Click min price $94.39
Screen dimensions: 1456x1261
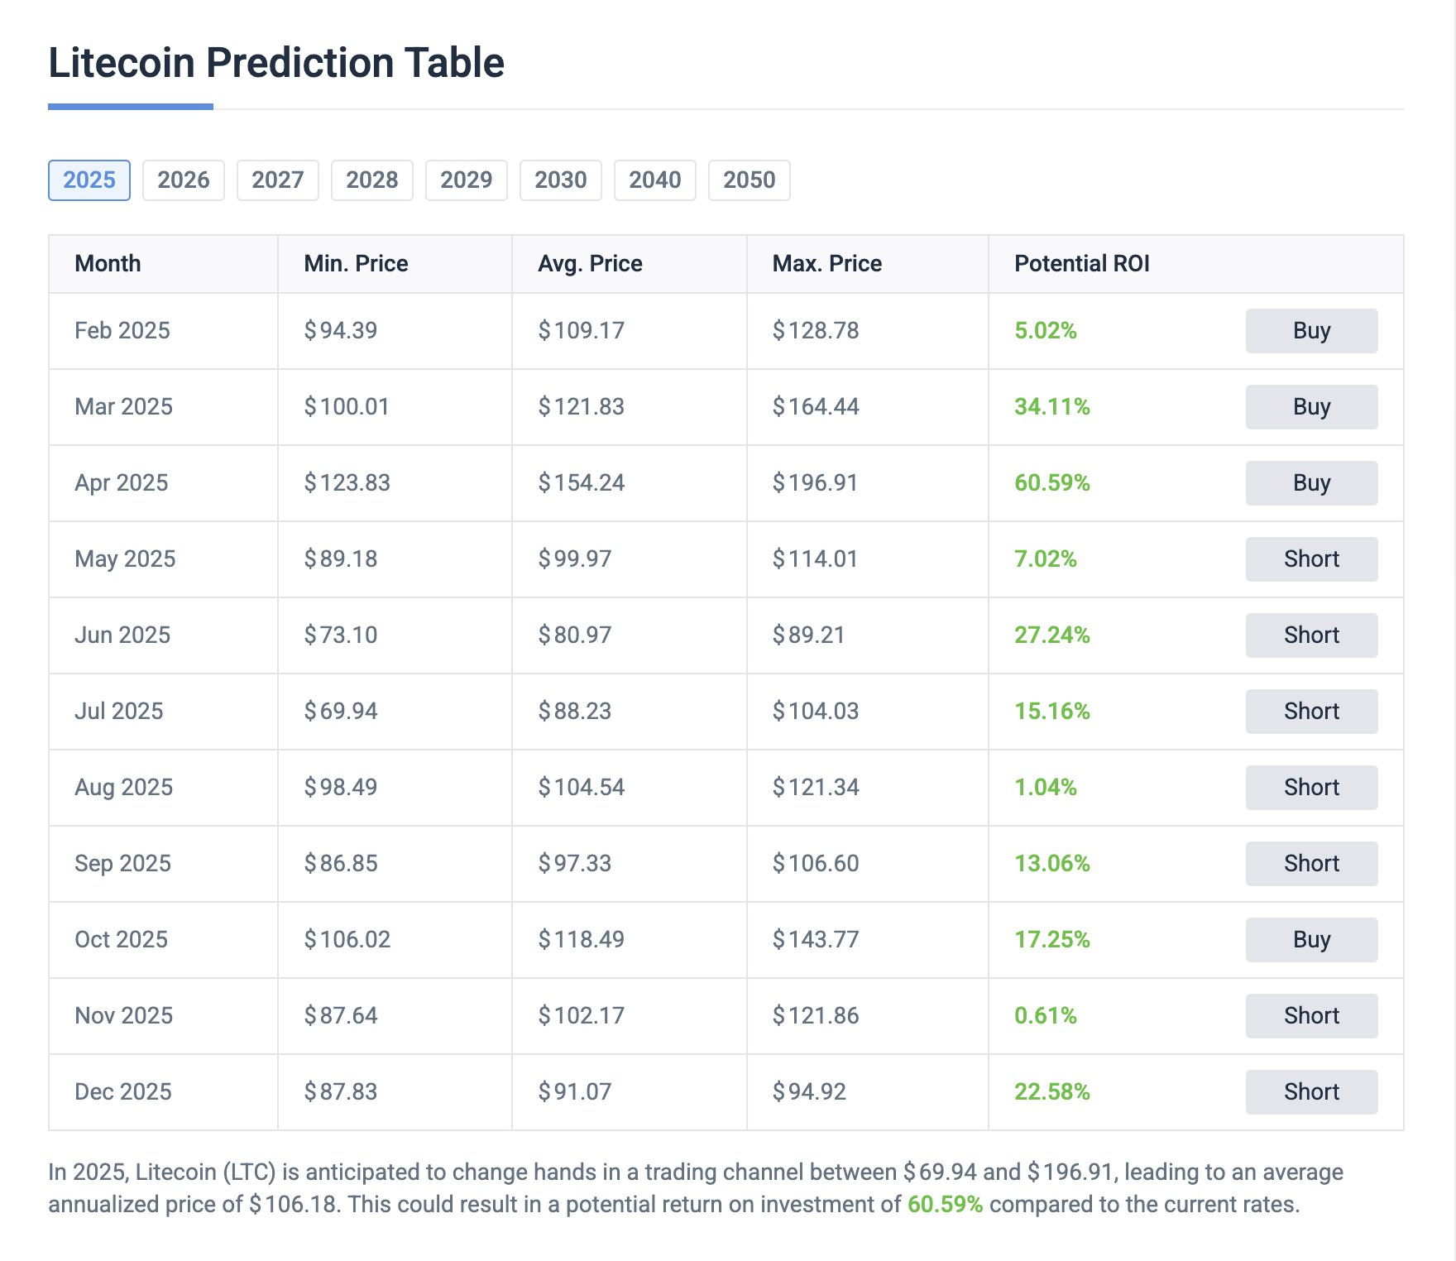341,331
